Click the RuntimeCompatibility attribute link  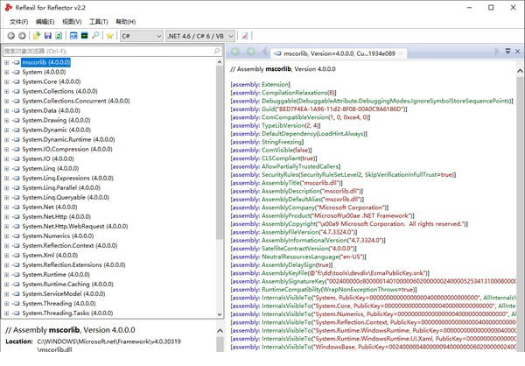click(291, 290)
